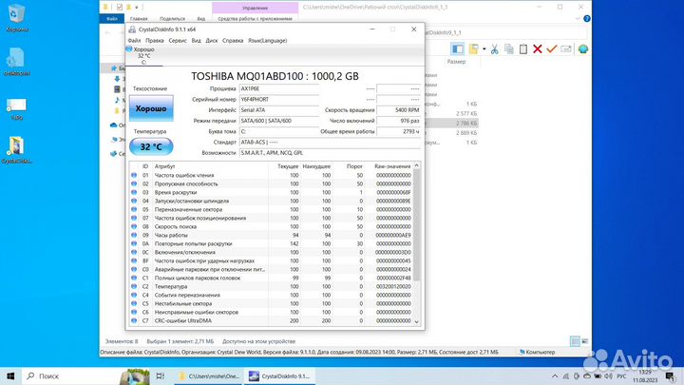Click the orange checkmark icon in Explorer toolbar
This screenshot has height=385, width=684.
pos(552,48)
